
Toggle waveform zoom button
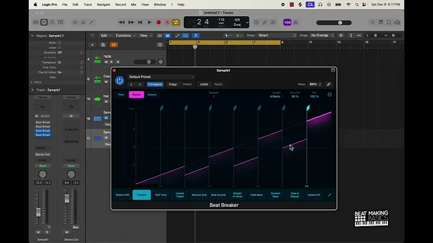pyautogui.click(x=341, y=35)
